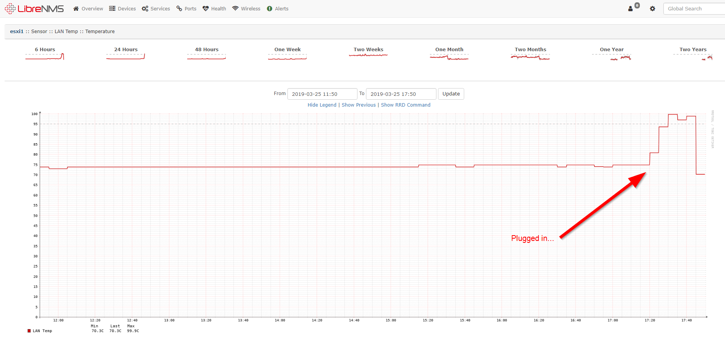
Task: Click the notification count badge
Action: pos(637,5)
